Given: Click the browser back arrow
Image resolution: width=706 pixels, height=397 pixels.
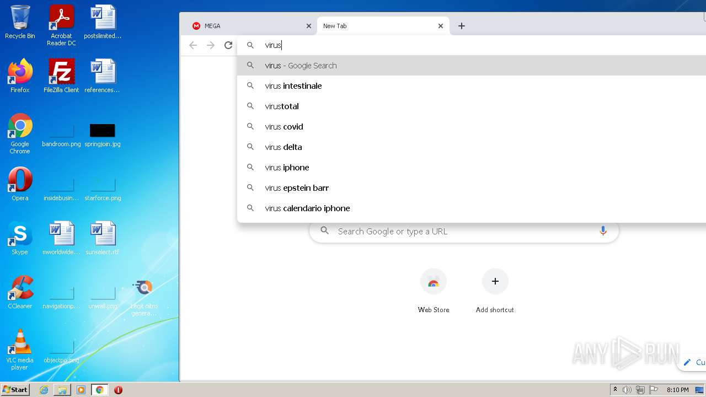Looking at the screenshot, I should [193, 45].
